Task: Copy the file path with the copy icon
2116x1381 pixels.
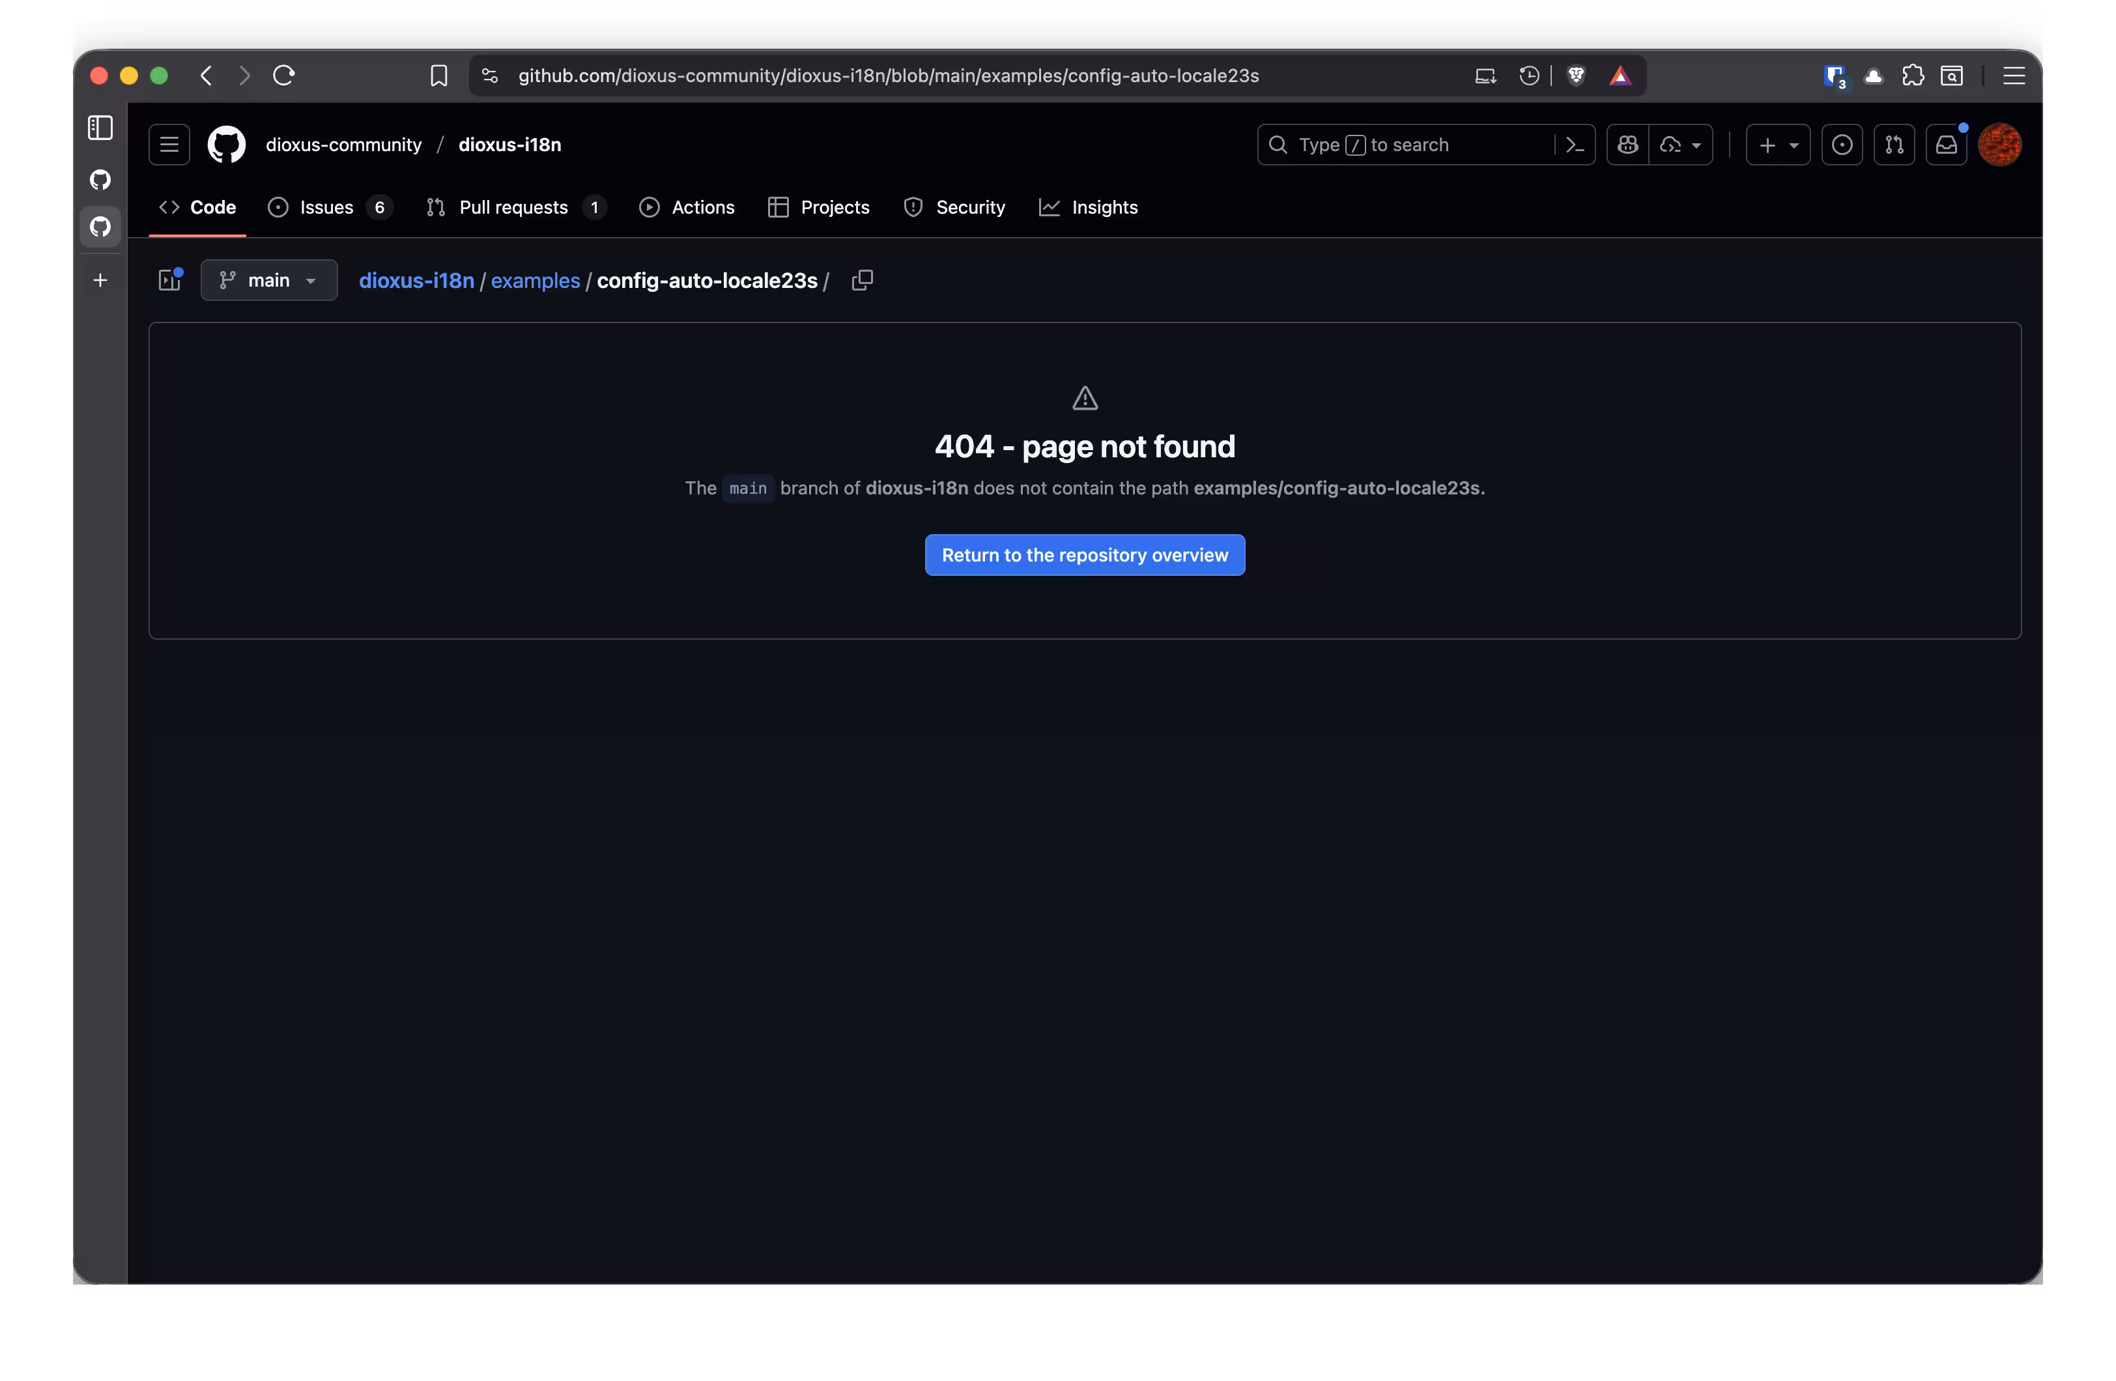Action: coord(861,280)
